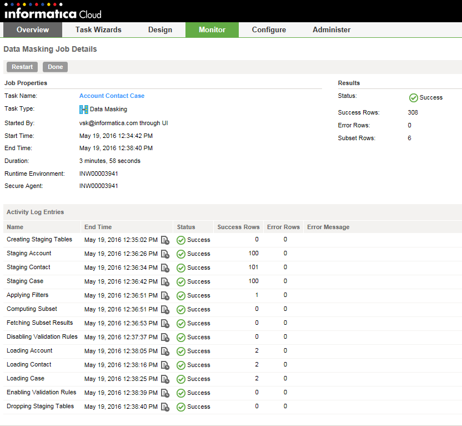
Task: Open session log icon for Creating Staging Tables
Action: click(x=165, y=240)
